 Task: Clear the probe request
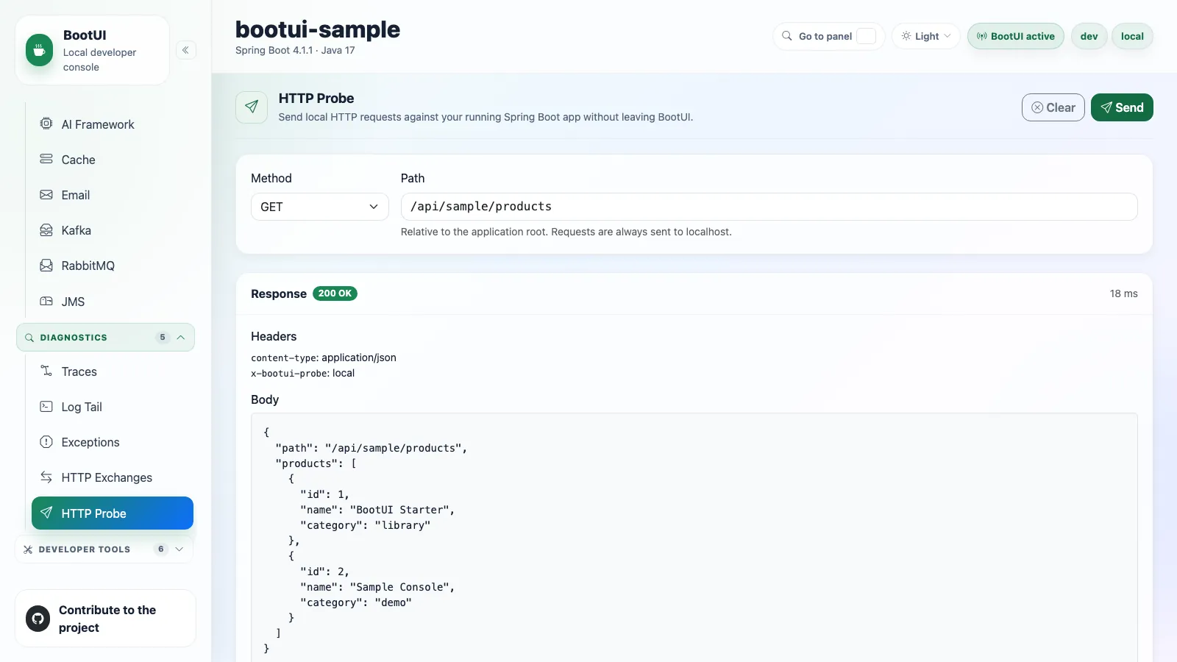pos(1053,107)
